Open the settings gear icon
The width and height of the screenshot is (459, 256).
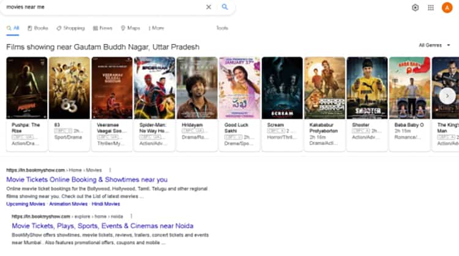click(x=415, y=7)
